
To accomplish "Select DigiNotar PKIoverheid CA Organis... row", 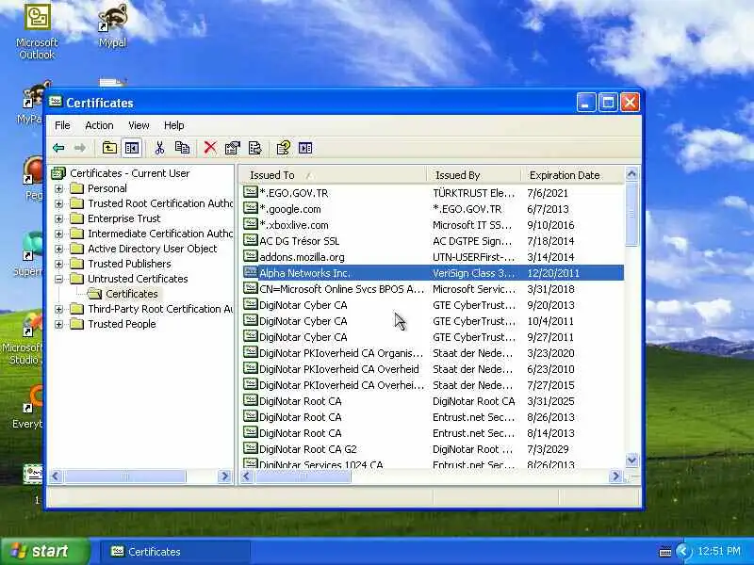I will click(433, 353).
